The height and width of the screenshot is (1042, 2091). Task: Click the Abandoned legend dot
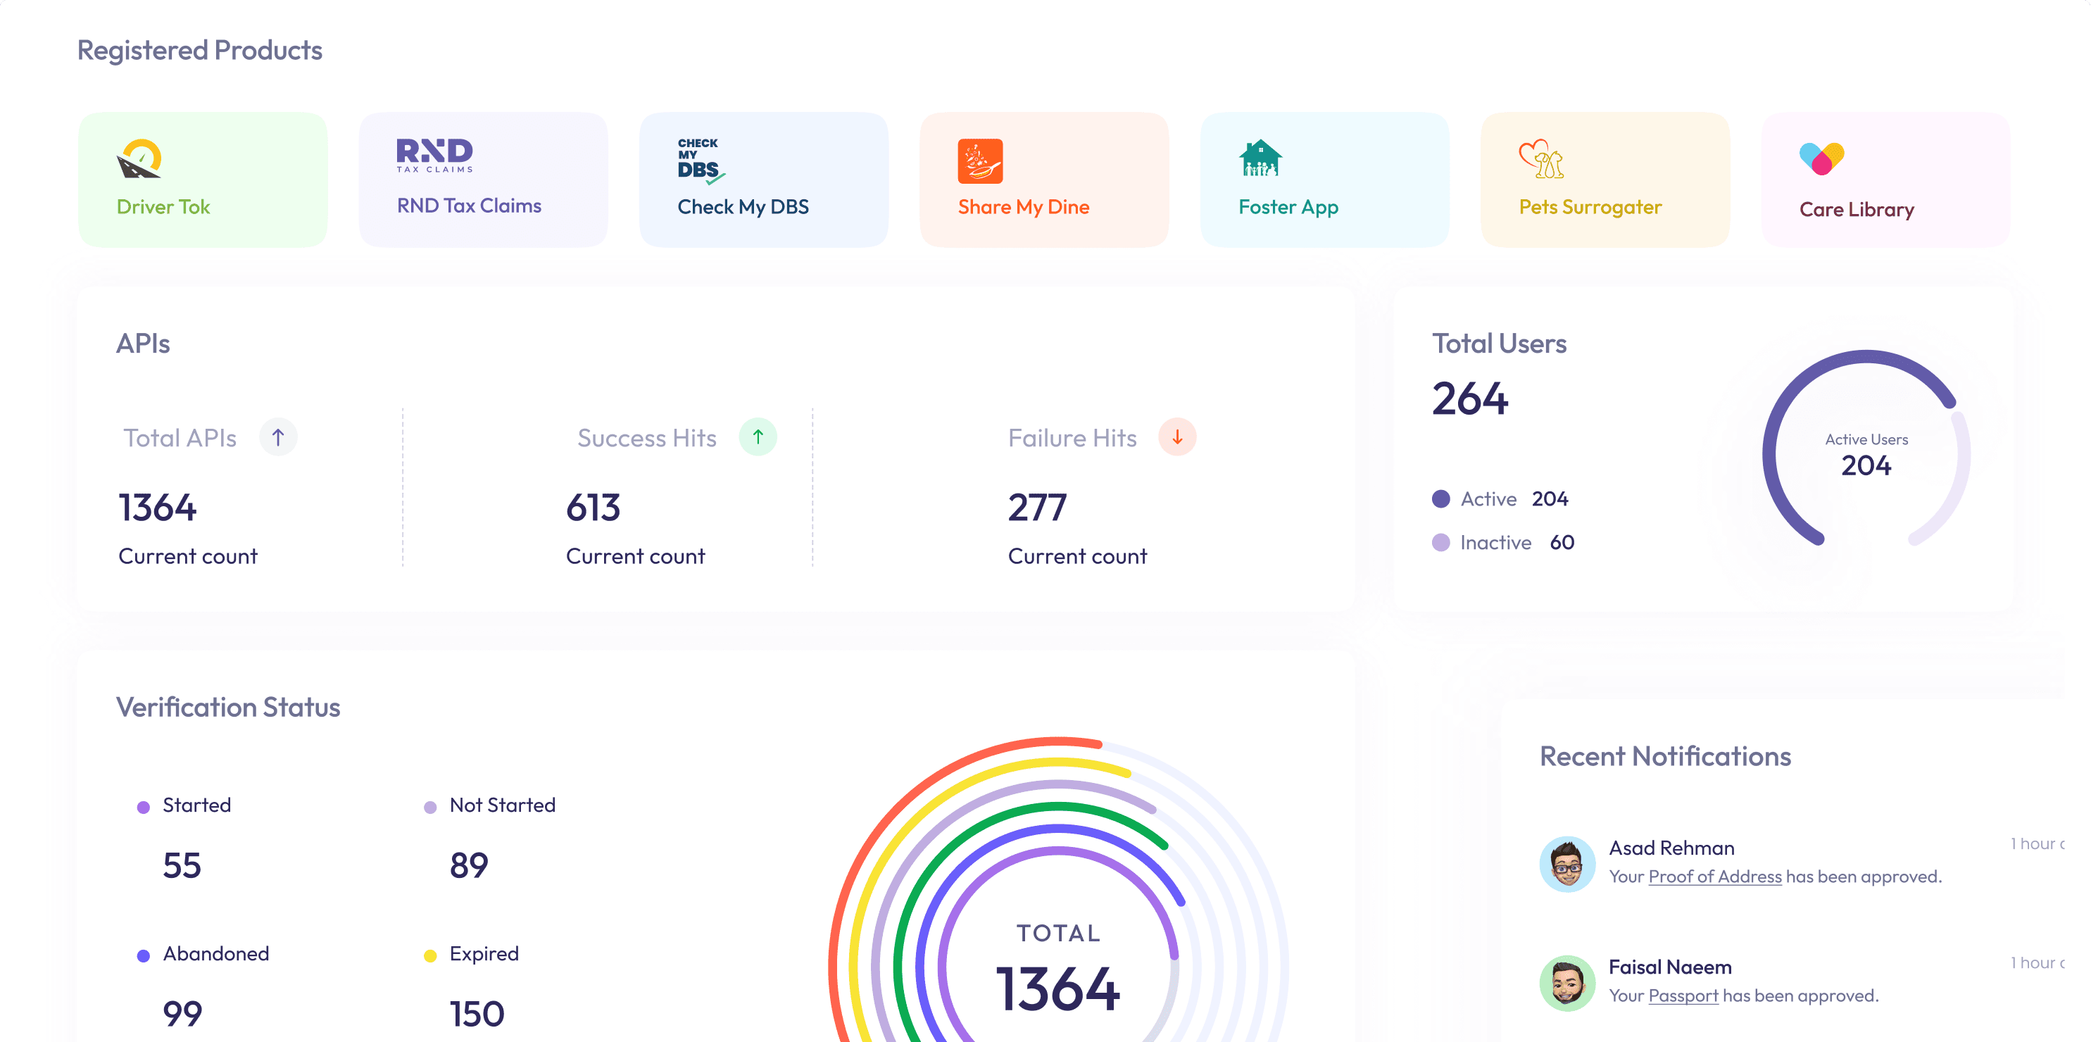(x=144, y=956)
